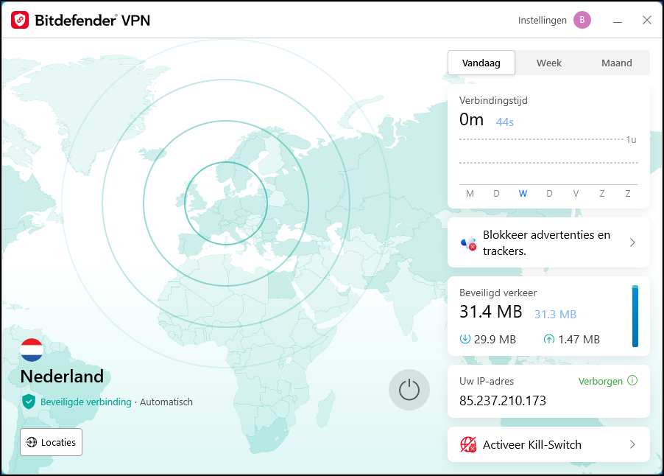Click the Automatisch label

(166, 402)
